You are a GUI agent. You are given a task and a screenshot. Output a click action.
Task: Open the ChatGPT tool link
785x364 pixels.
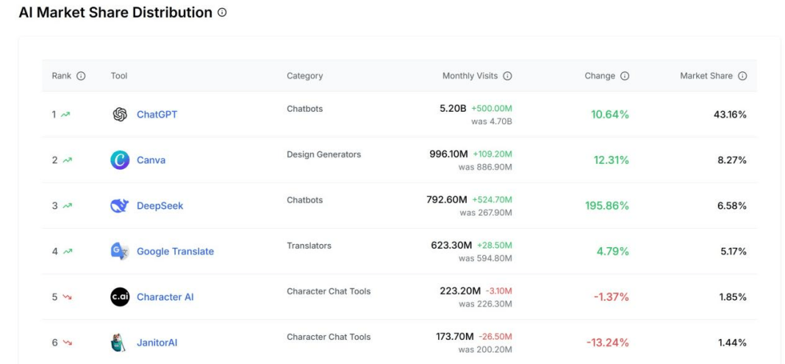(x=157, y=115)
